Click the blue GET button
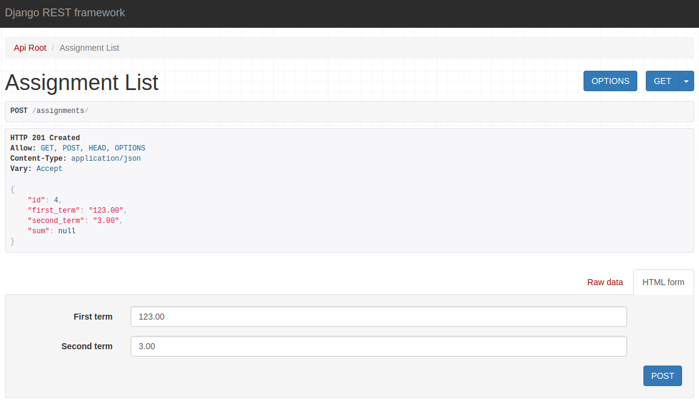The width and height of the screenshot is (699, 403). coord(662,80)
